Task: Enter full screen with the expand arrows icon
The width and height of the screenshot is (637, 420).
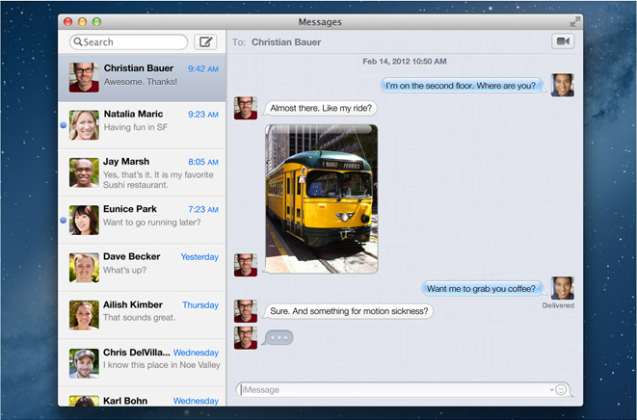Action: [x=575, y=21]
